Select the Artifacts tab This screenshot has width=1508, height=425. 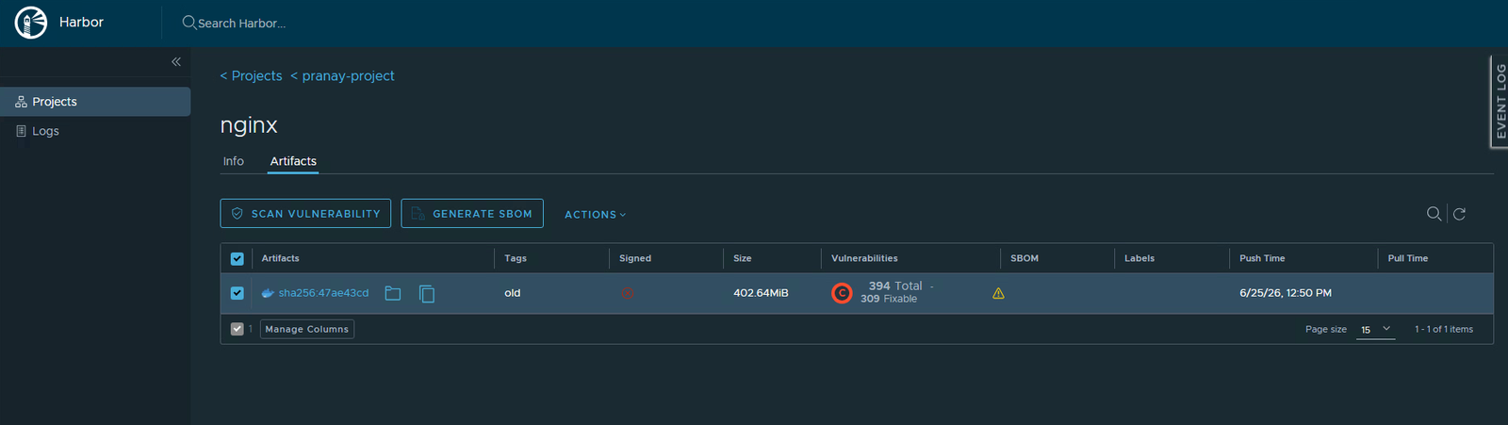(293, 161)
